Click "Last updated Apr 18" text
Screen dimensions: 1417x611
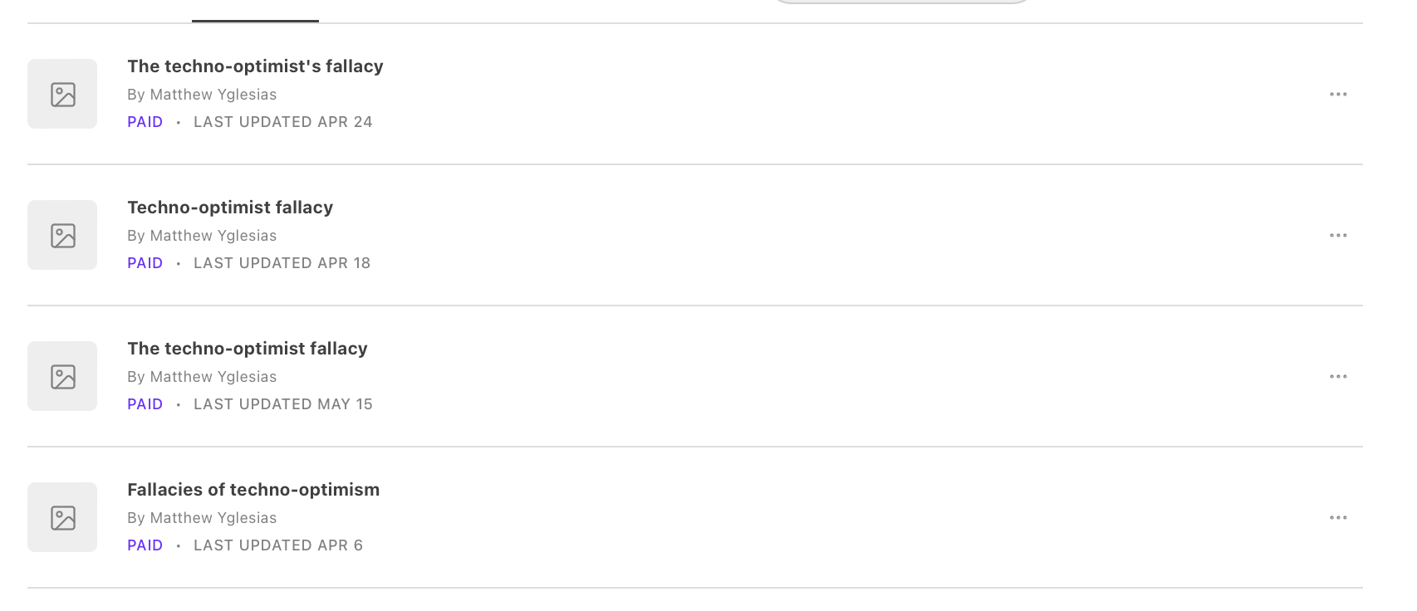point(282,263)
